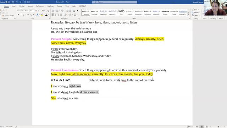Viewport: 227px width, 128px height.
Task: Switch to Print Layout view in status bar
Action: pos(202,127)
